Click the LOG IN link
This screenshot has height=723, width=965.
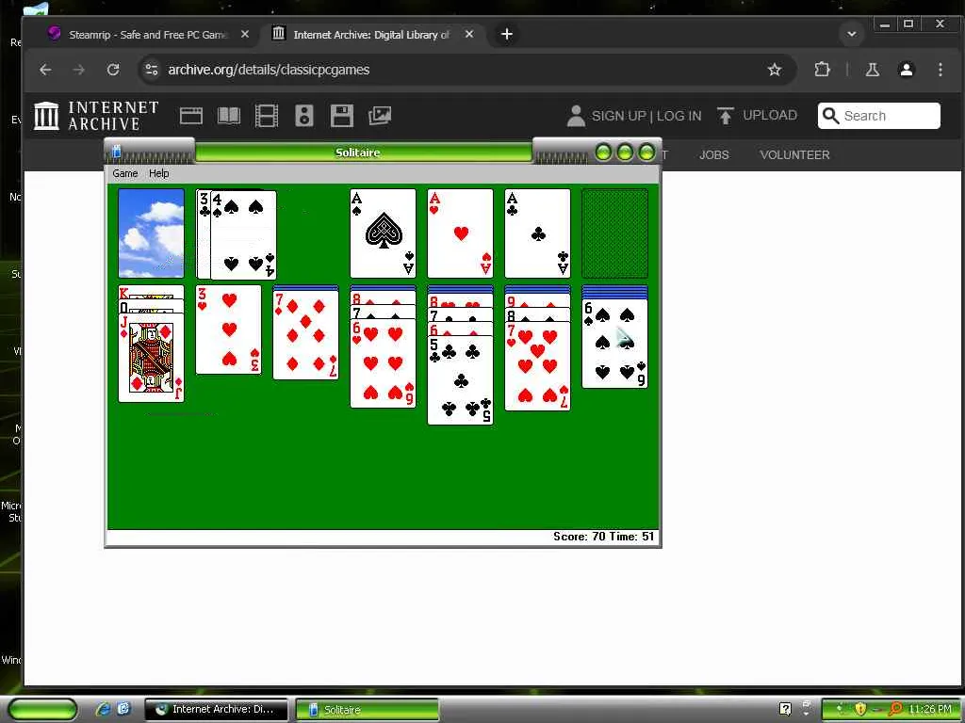coord(679,116)
